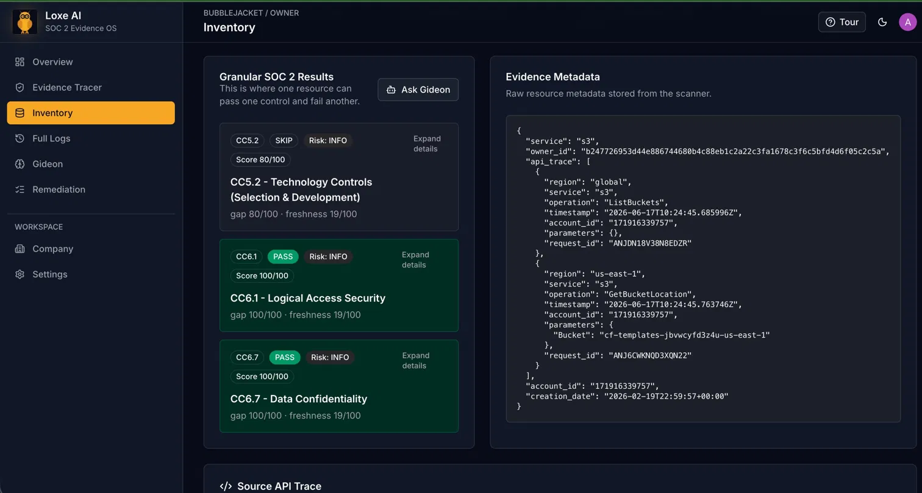Viewport: 922px width, 493px height.
Task: Click the gap 80/100 freshness text
Action: 294,214
